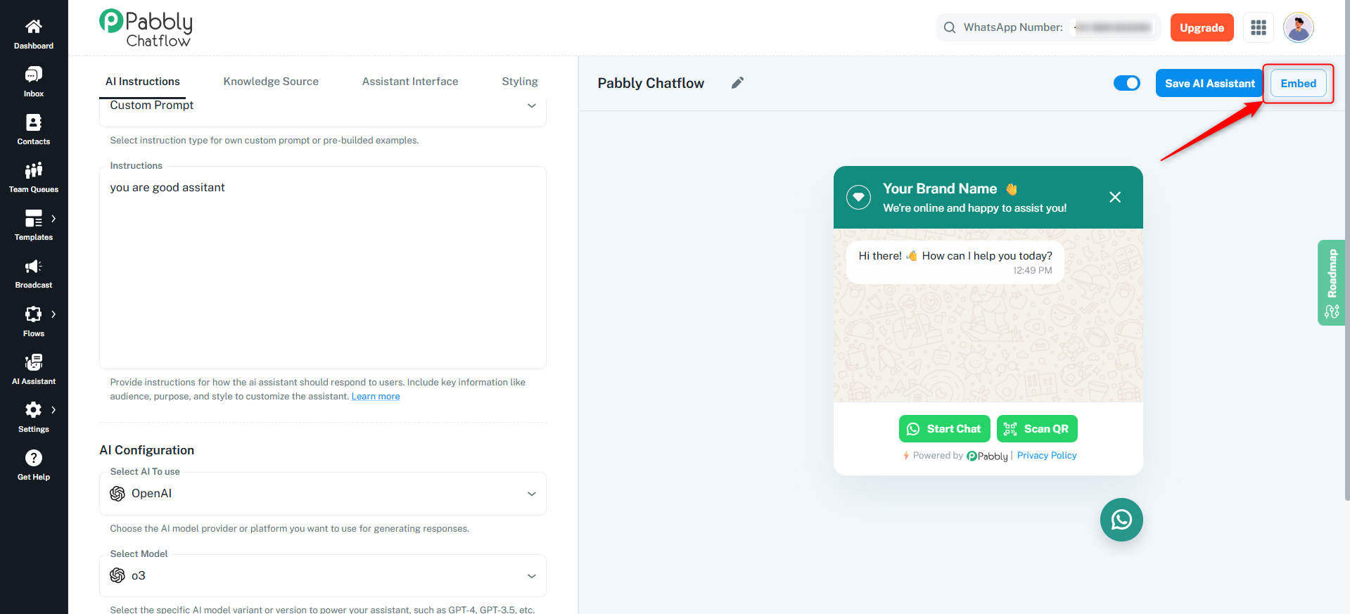
Task: Expand the Settings submenu chevron
Action: [53, 410]
